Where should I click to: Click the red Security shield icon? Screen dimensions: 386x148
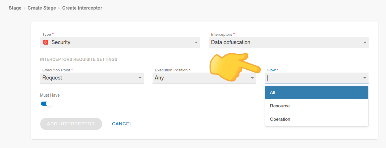[45, 42]
